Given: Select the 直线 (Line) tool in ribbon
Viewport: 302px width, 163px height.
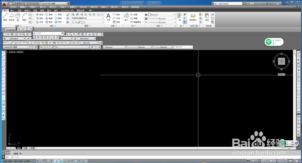Looking at the screenshot, I should coord(5,17).
